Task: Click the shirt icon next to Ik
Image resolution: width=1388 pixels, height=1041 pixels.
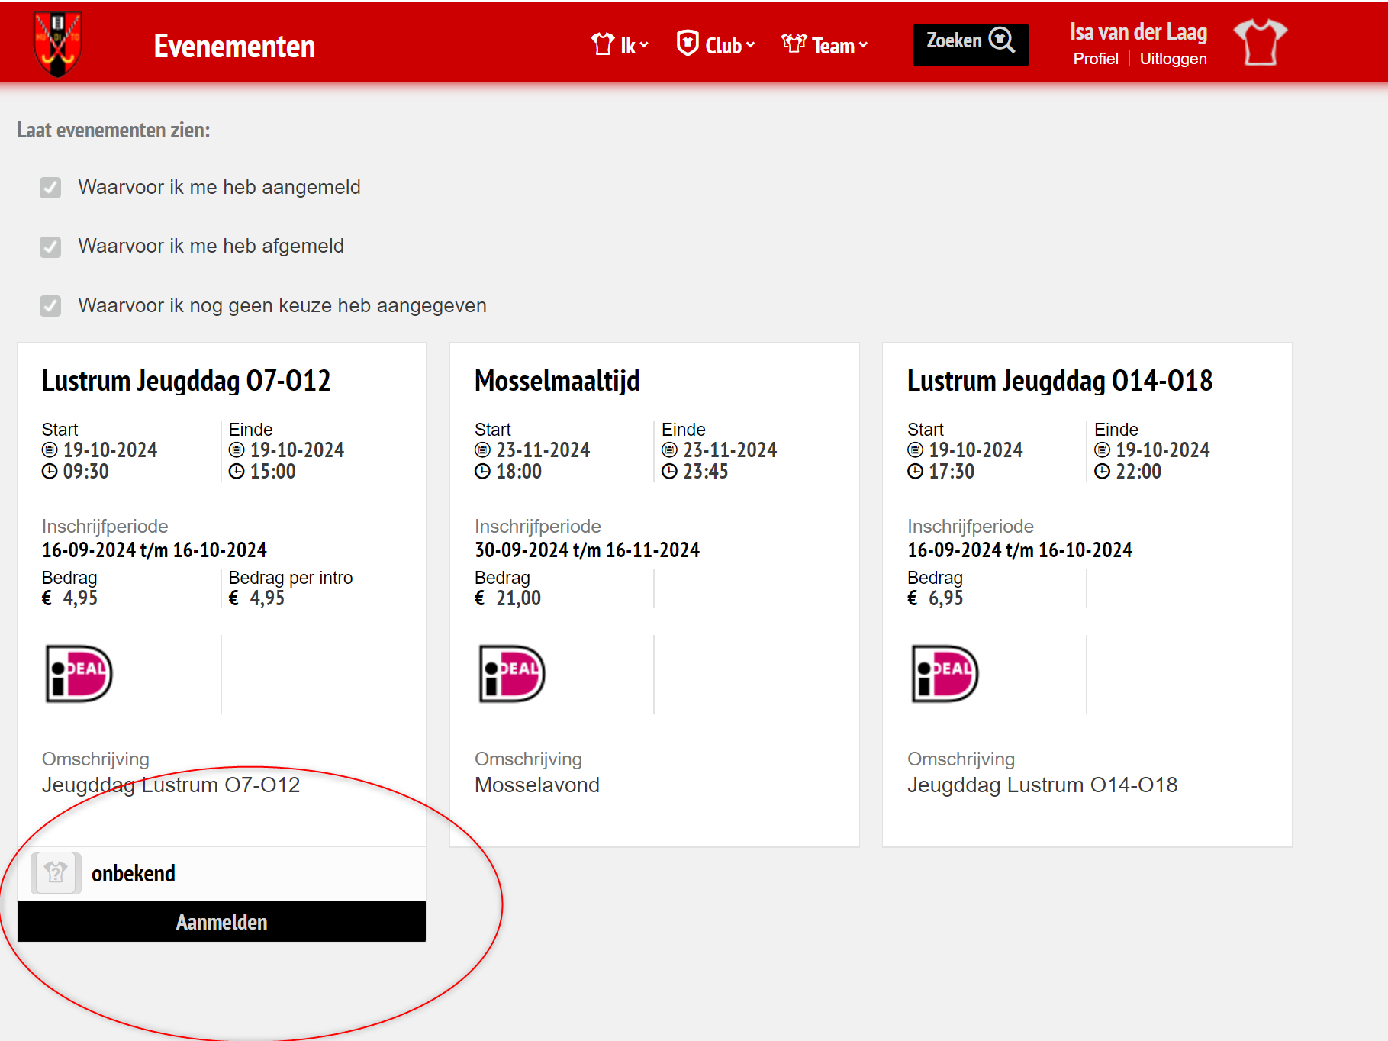Action: point(603,44)
